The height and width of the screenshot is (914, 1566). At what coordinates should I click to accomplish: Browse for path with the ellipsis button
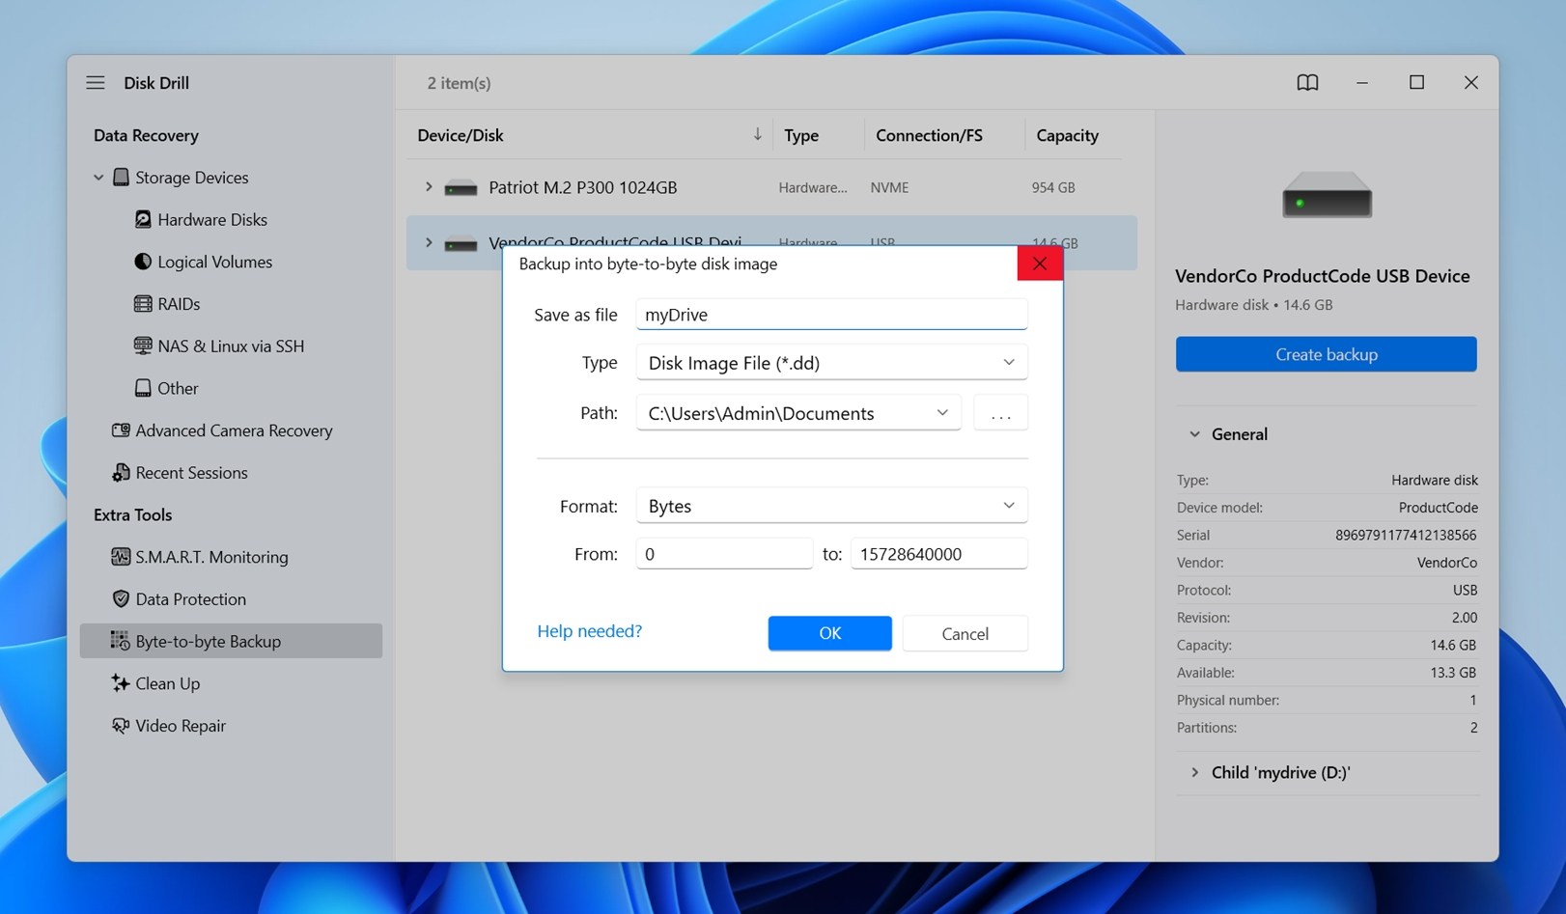click(1001, 413)
